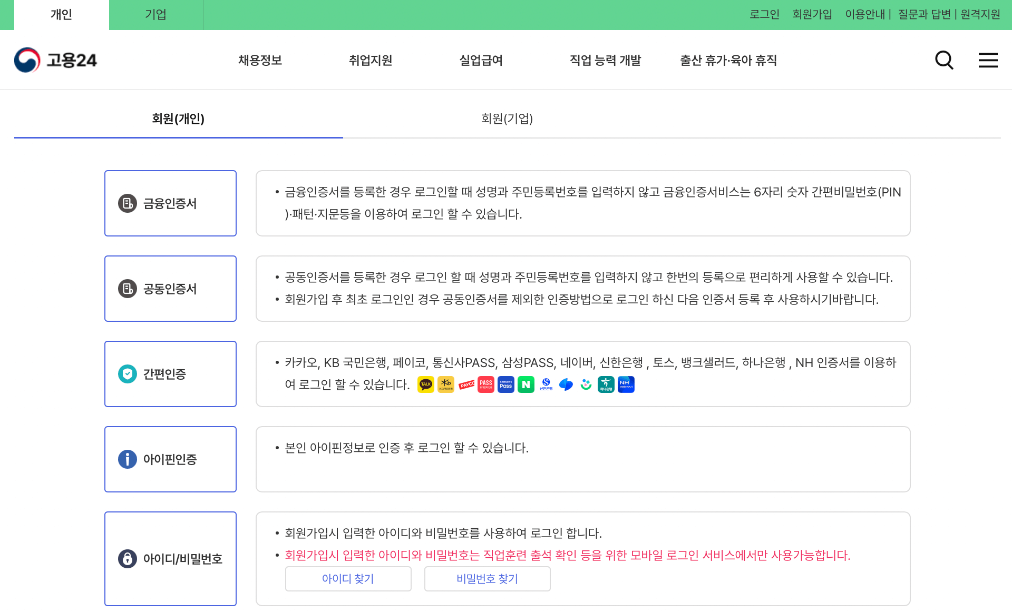Select the 아이핀인증 login method

tap(170, 459)
